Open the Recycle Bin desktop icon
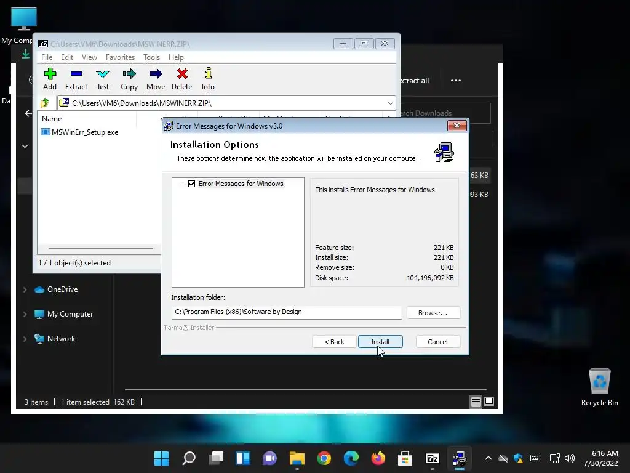 click(x=599, y=387)
